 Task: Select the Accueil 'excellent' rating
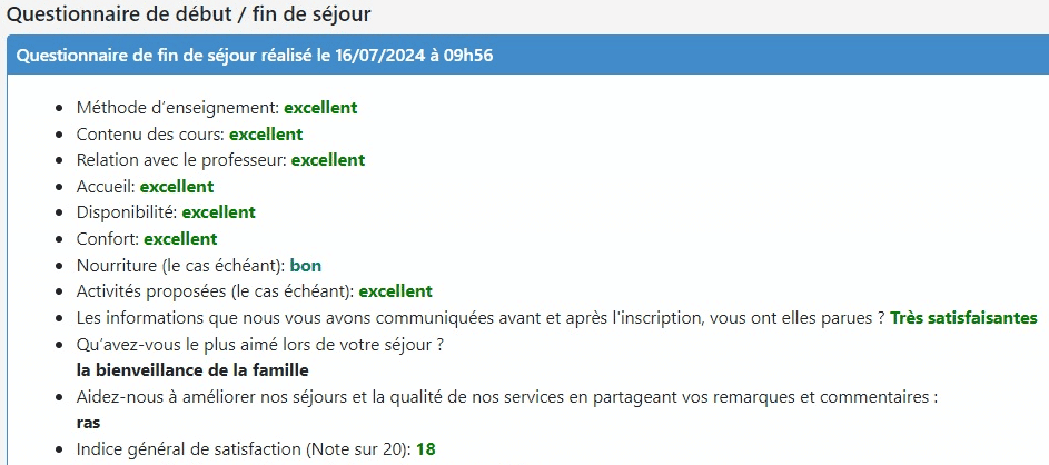(x=177, y=186)
